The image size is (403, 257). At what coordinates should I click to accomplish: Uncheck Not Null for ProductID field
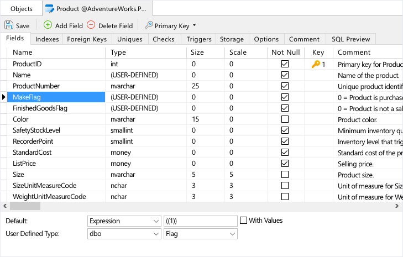click(x=285, y=64)
